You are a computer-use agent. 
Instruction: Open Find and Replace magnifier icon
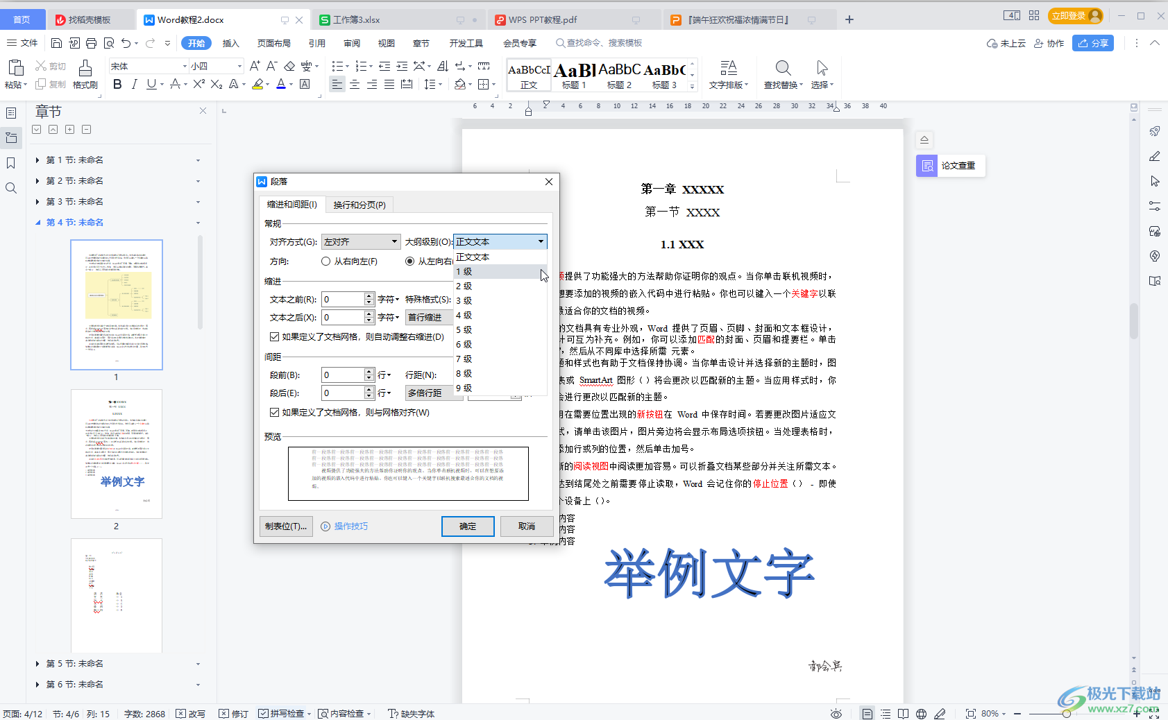click(x=783, y=68)
